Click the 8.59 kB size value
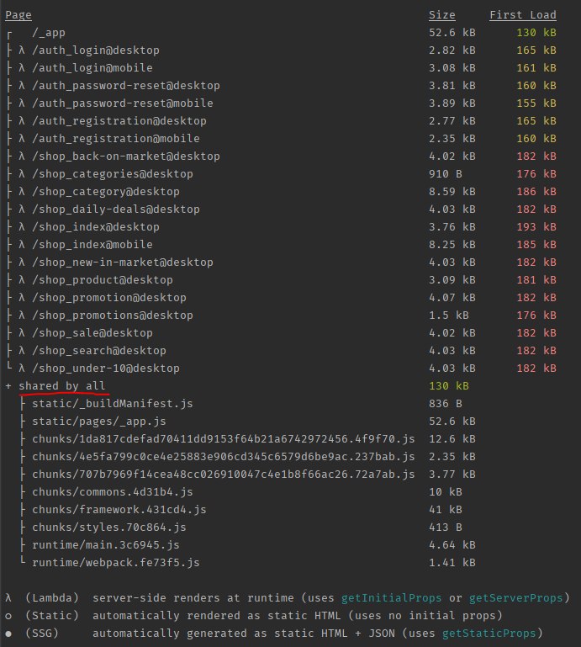Image resolution: width=581 pixels, height=647 pixels. pos(452,192)
